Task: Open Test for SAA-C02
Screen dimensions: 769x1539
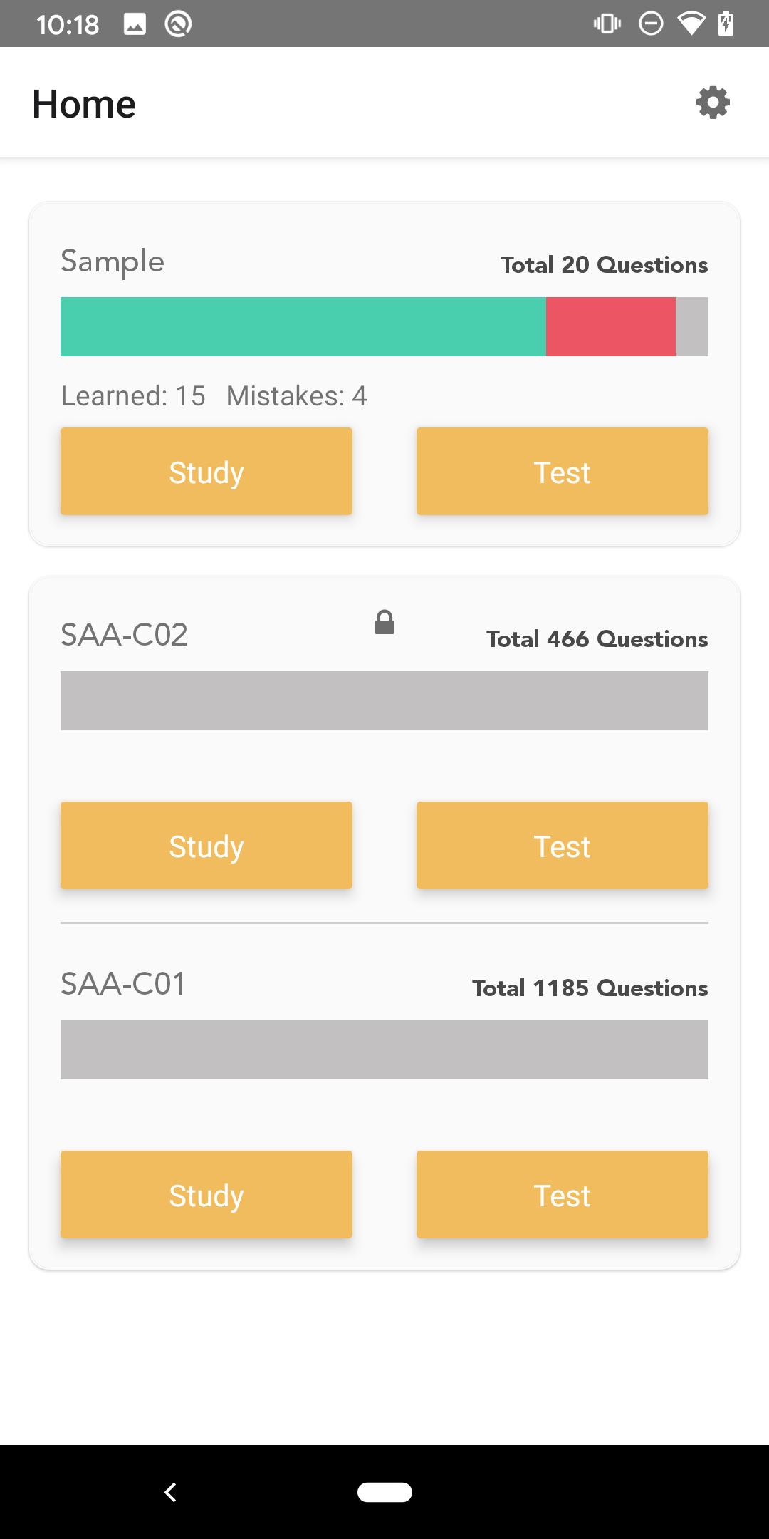Action: tap(563, 846)
